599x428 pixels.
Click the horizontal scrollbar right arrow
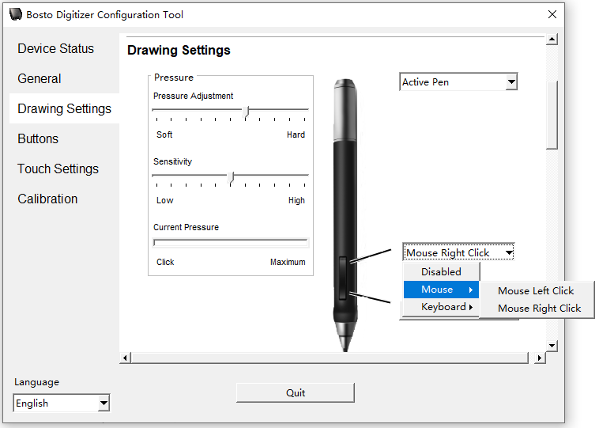(x=540, y=358)
